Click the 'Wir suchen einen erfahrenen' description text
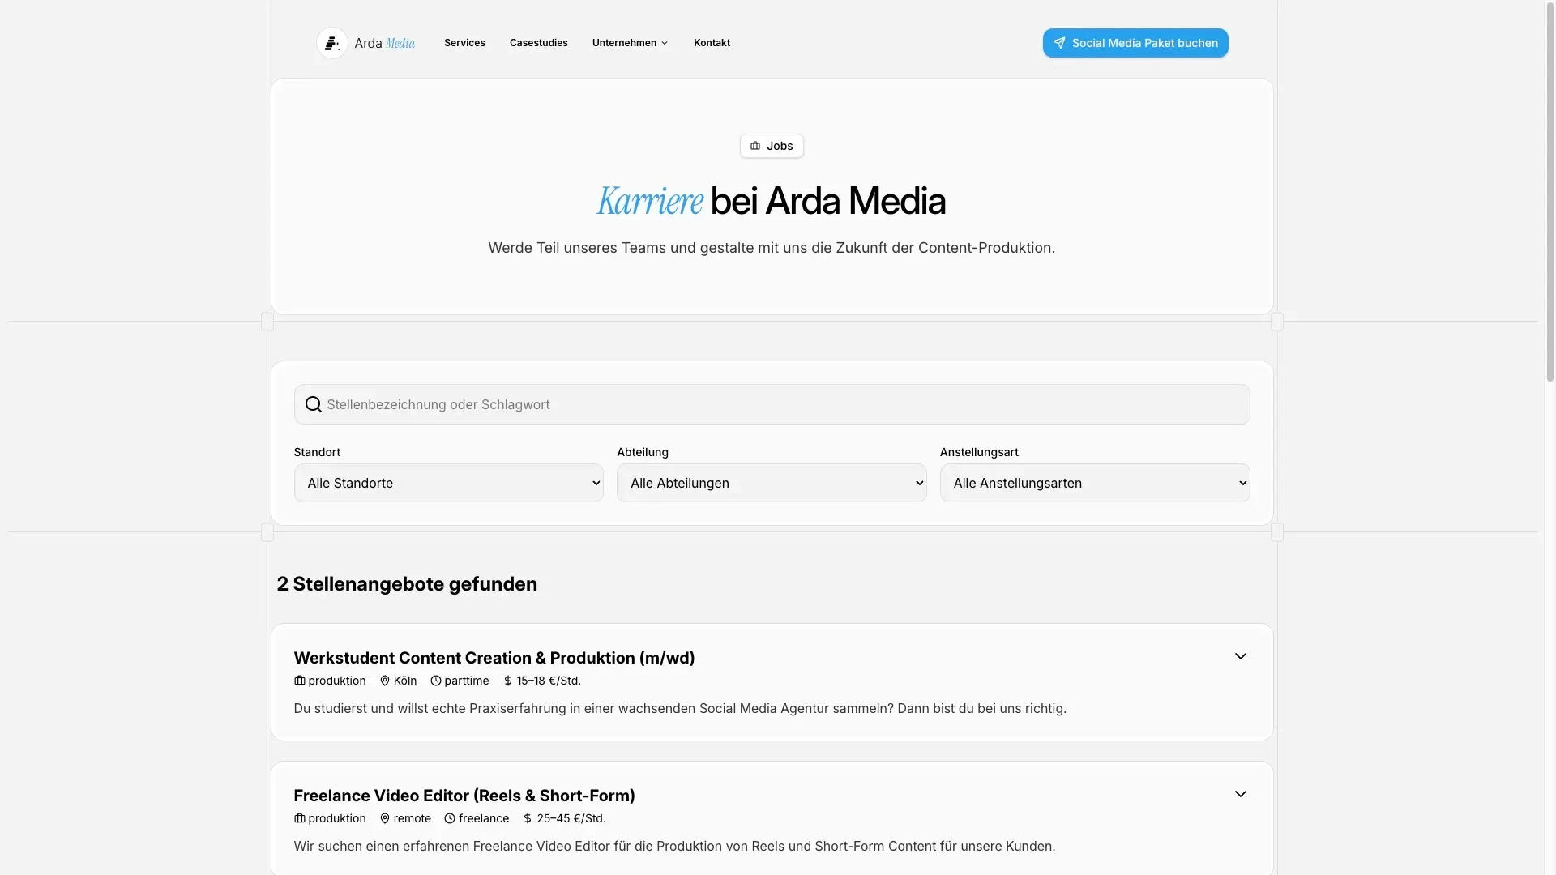Image resolution: width=1556 pixels, height=875 pixels. 674,846
